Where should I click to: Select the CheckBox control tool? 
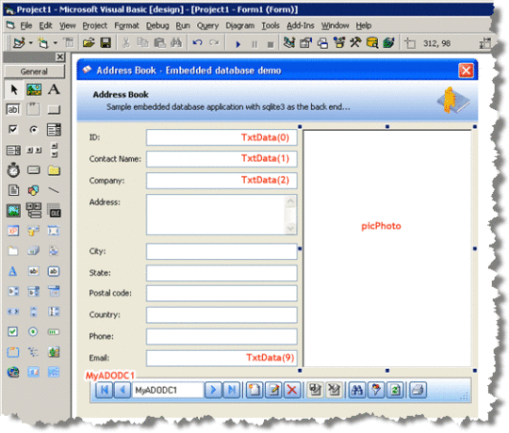click(x=13, y=130)
